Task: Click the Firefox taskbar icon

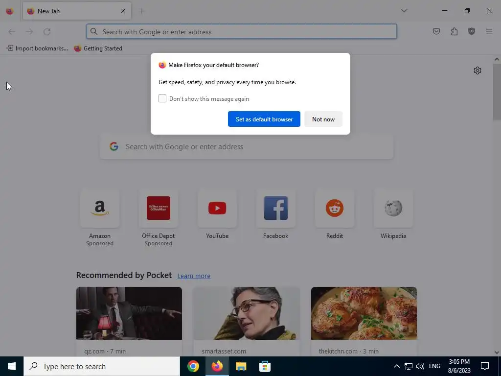Action: coord(217,366)
